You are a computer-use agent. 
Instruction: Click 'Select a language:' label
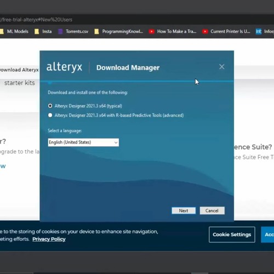pyautogui.click(x=65, y=130)
